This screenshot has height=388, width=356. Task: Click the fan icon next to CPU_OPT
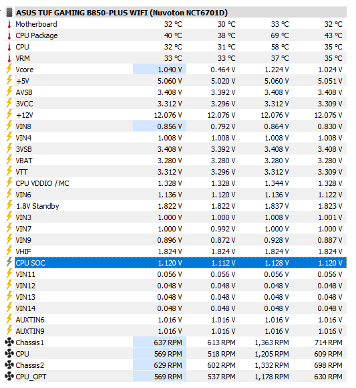9,377
